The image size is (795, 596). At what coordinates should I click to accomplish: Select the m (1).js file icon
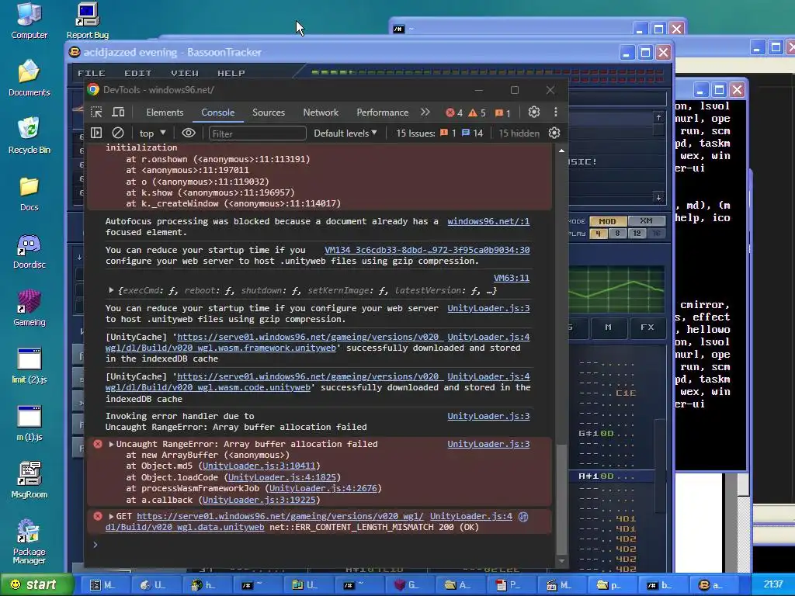(29, 422)
